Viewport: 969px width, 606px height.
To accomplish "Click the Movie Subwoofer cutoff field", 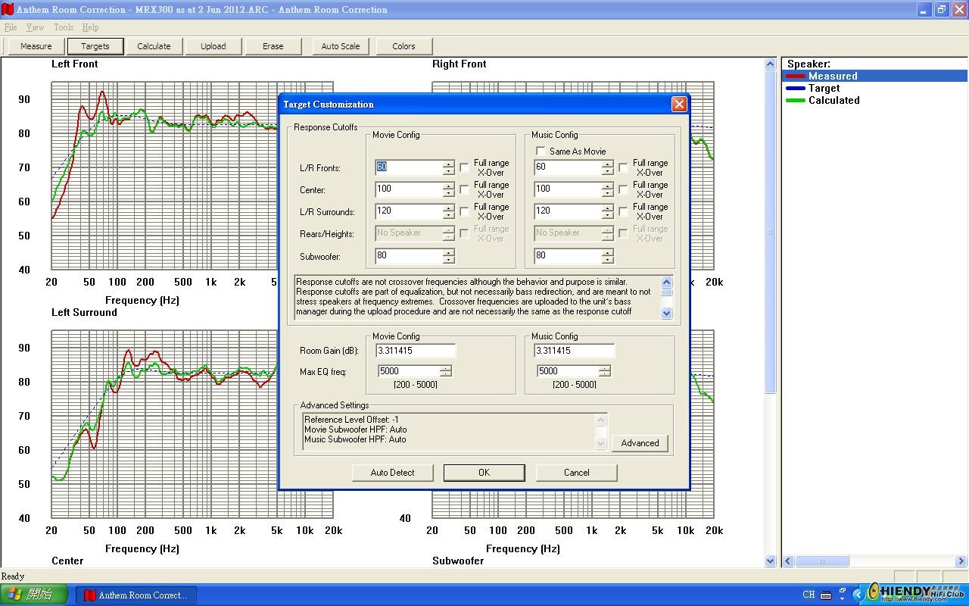I will point(409,256).
